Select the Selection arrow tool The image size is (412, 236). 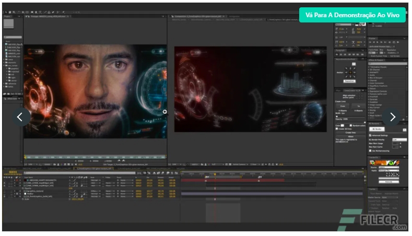pyautogui.click(x=6, y=13)
